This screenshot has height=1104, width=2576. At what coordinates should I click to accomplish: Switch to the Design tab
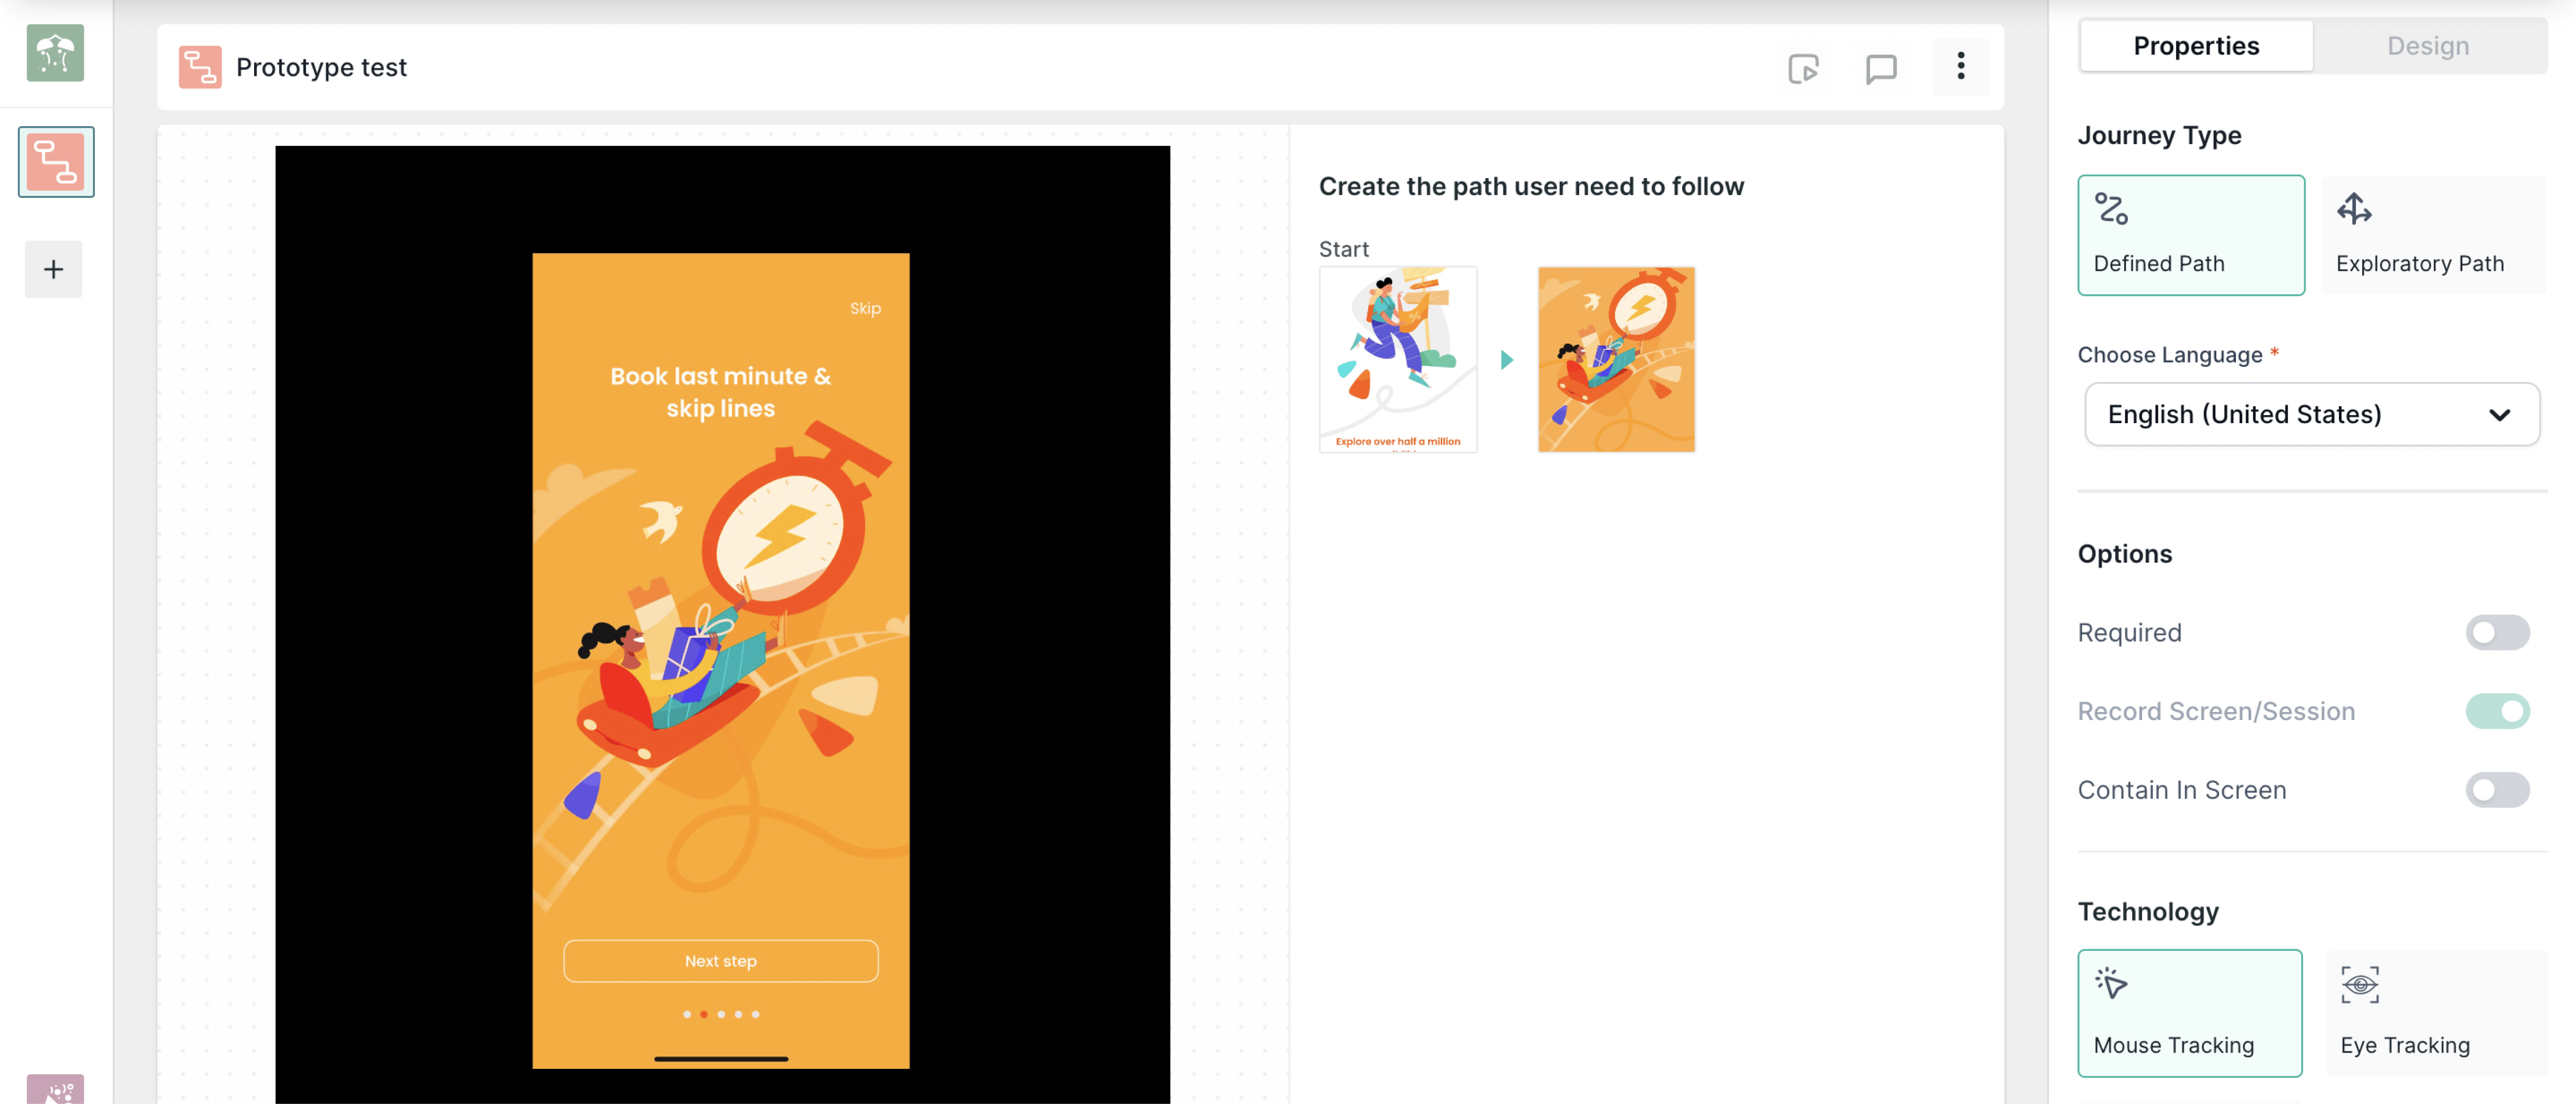point(2428,46)
